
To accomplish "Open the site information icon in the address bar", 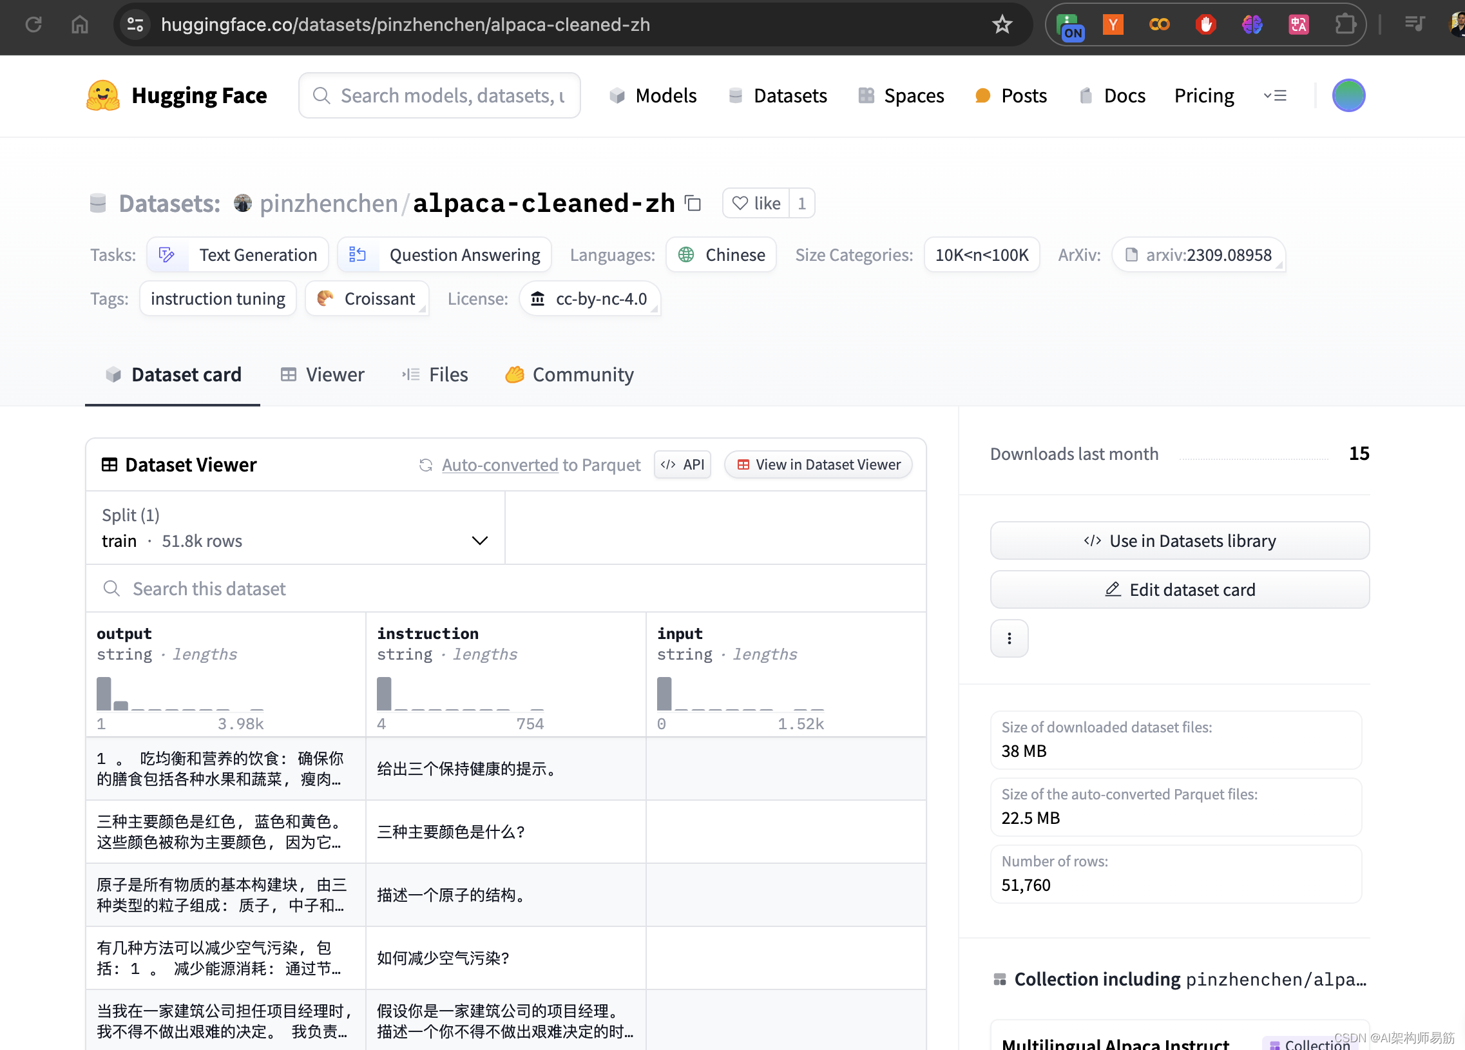I will [135, 24].
